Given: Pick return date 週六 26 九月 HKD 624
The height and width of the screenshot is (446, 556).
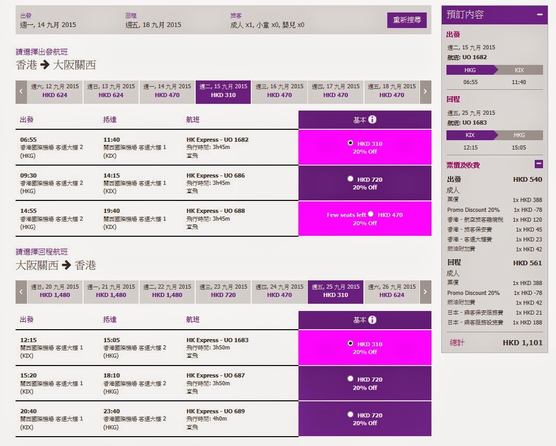Looking at the screenshot, I should (391, 291).
